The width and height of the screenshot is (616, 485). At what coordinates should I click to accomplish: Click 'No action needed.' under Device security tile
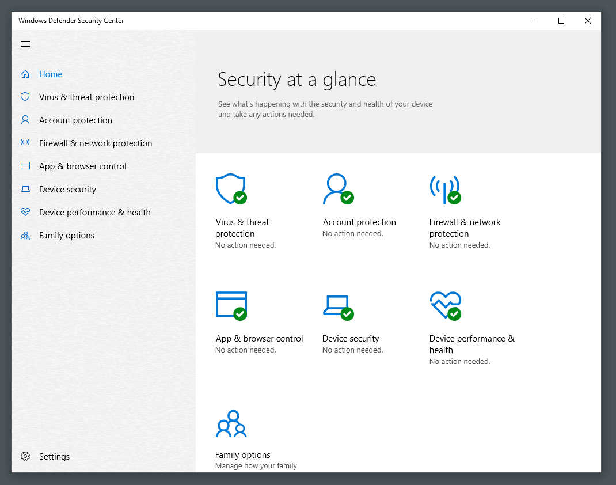[353, 350]
